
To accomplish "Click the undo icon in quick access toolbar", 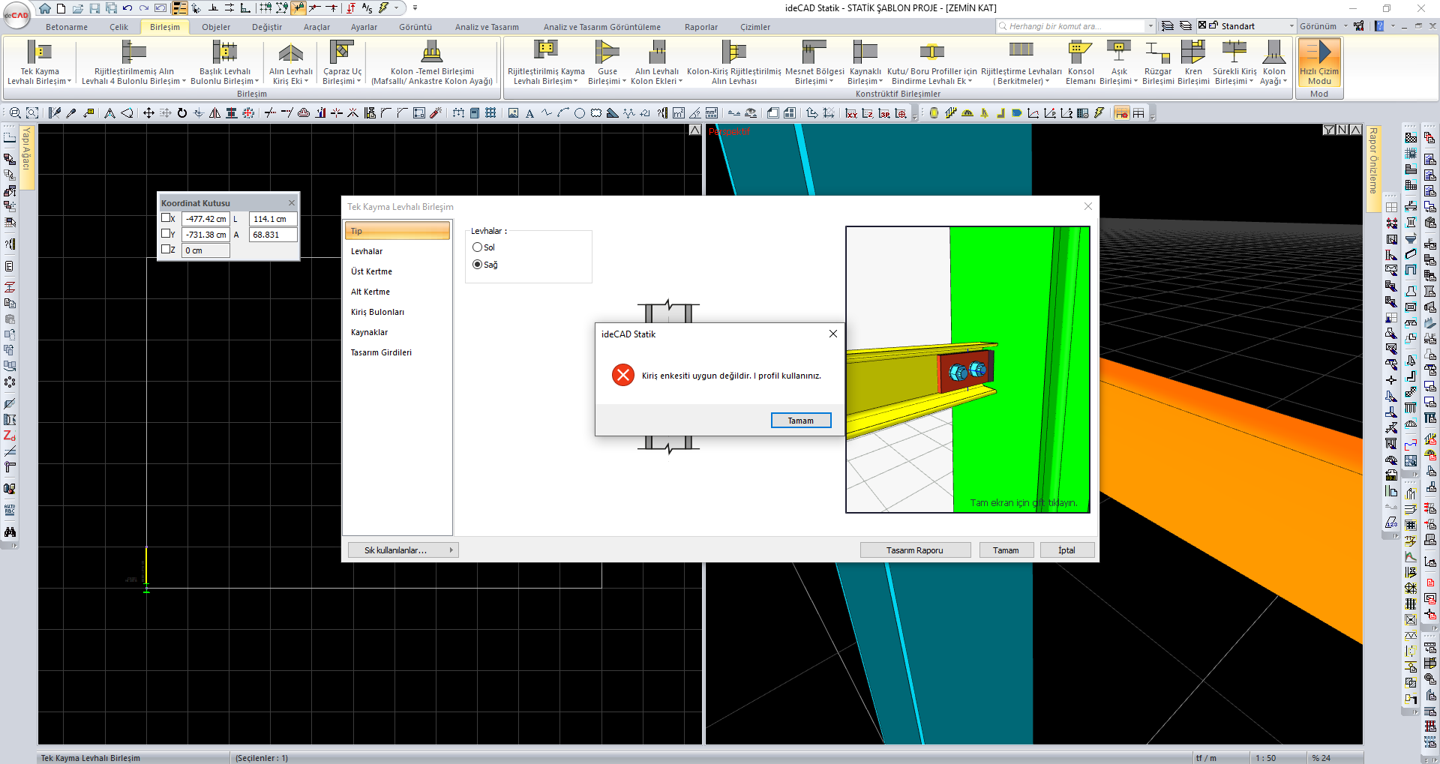I will coord(127,8).
